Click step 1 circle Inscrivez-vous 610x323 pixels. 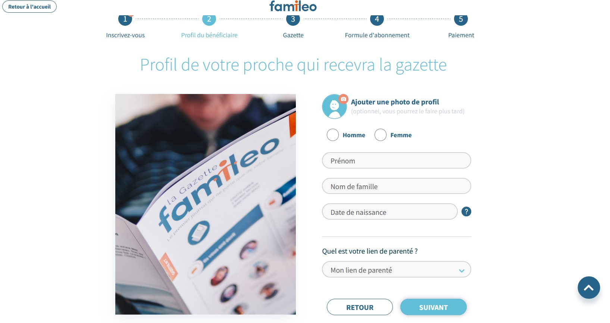pos(125,19)
